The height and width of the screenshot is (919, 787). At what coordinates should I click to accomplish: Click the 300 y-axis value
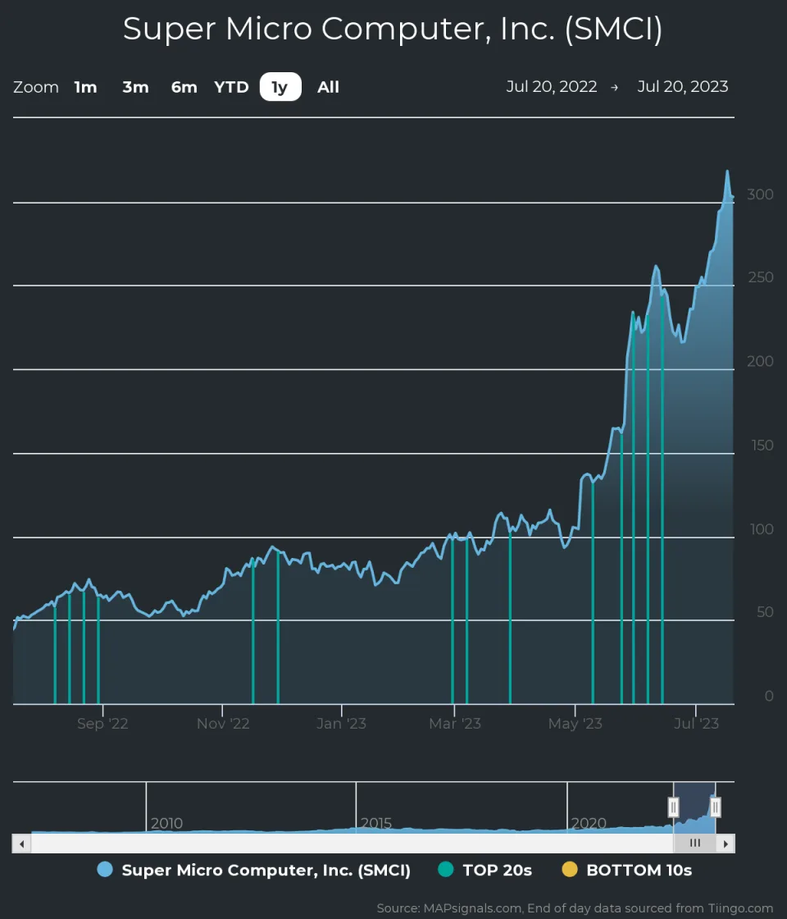pos(760,194)
